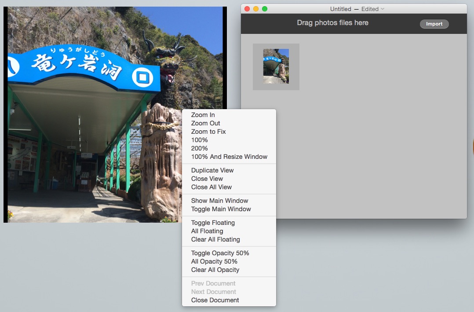Viewport: 474px width, 312px height.
Task: Select Duplicate View menu item
Action: click(x=229, y=170)
